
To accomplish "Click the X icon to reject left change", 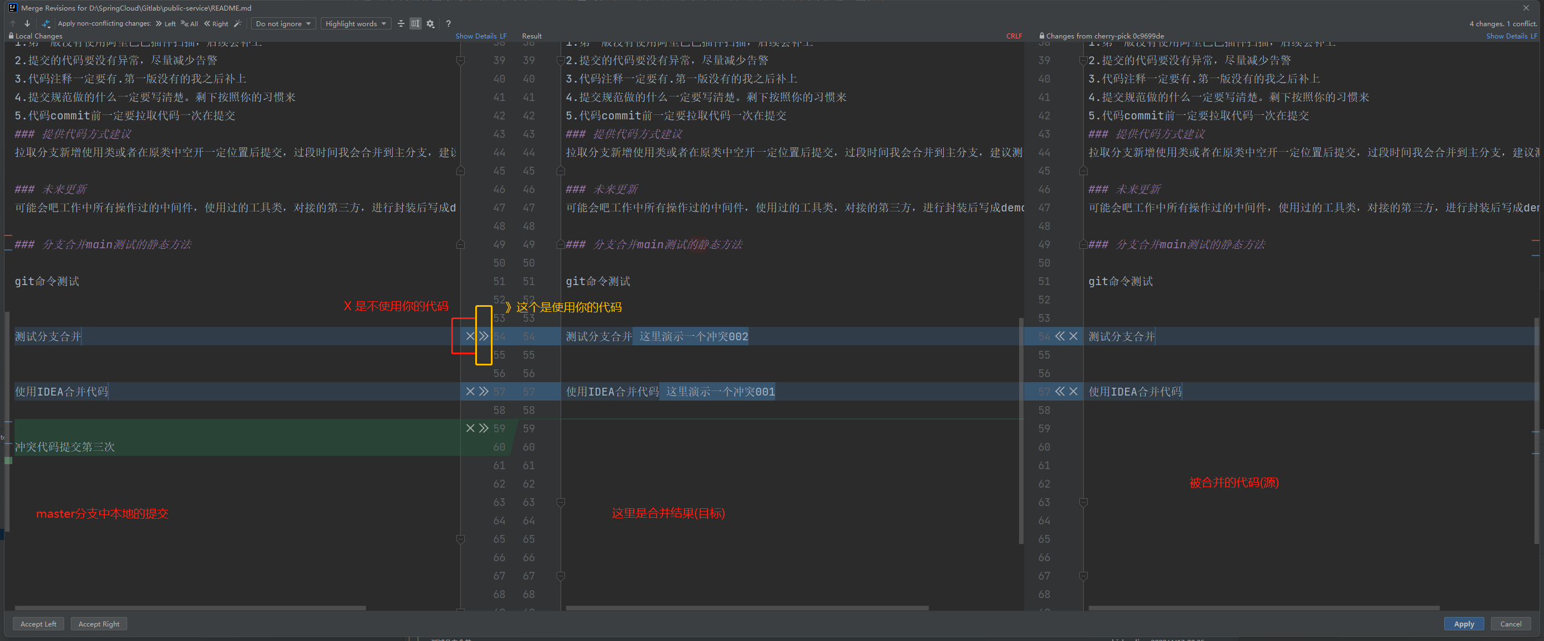I will coord(470,337).
